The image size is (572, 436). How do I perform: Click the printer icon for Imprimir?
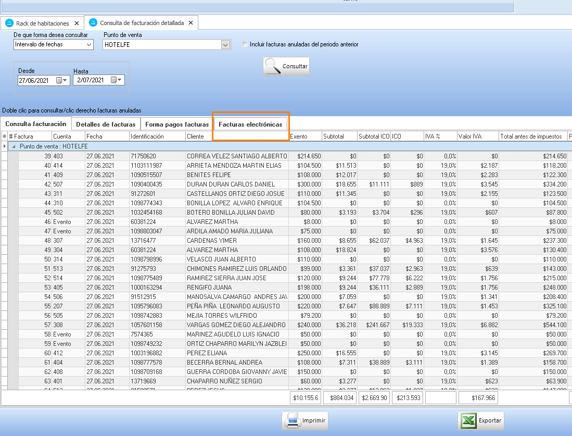click(x=293, y=420)
